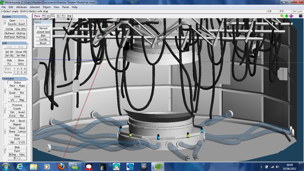
Task: Select Brush selection mode
Action: coord(43,43)
